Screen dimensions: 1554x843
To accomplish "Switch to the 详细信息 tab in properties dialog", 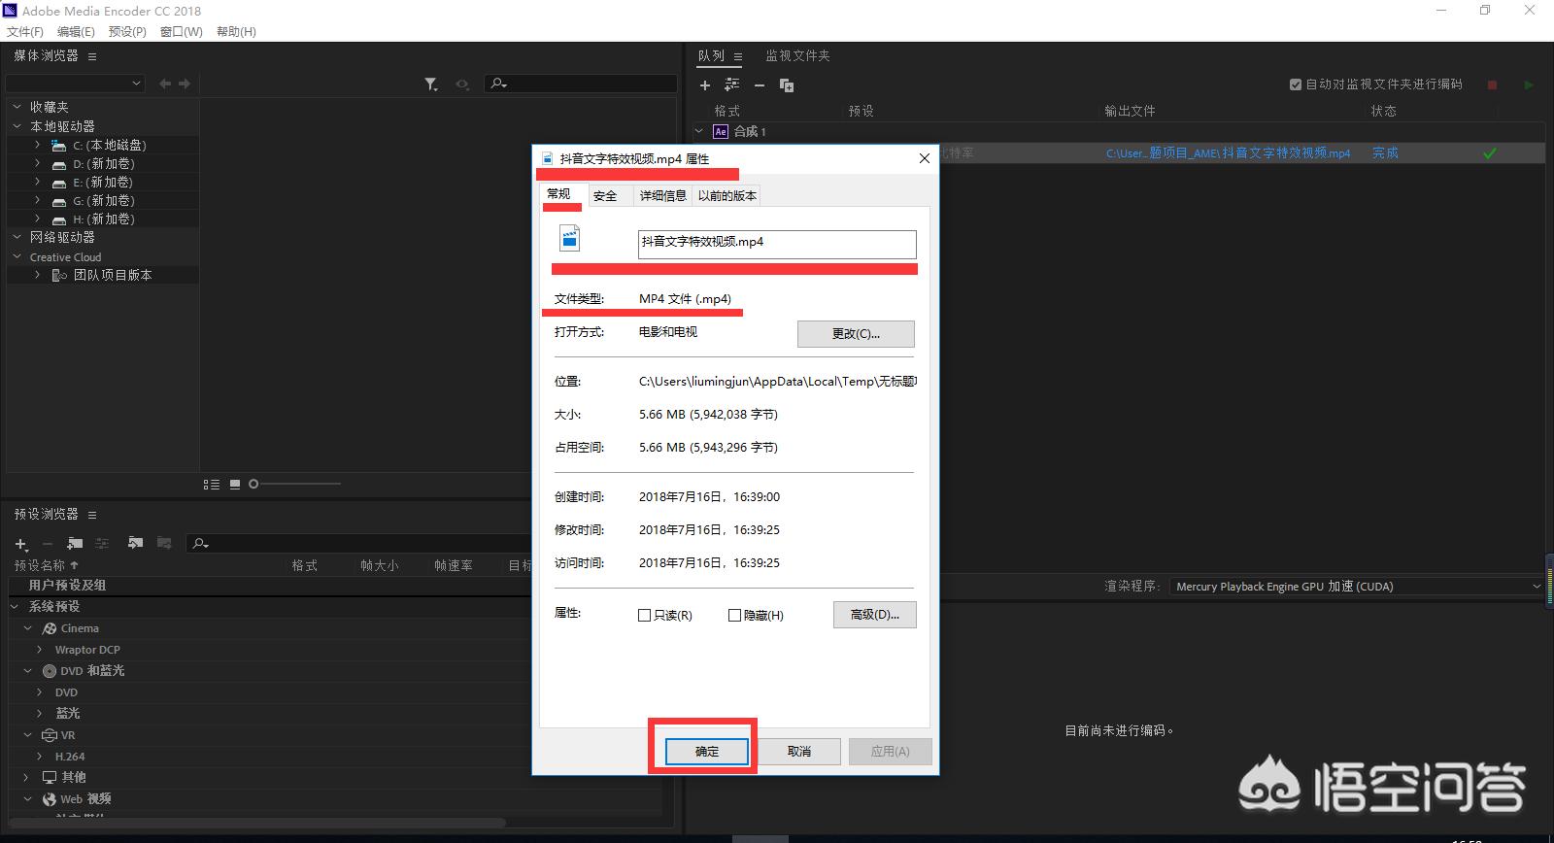I will pyautogui.click(x=663, y=196).
